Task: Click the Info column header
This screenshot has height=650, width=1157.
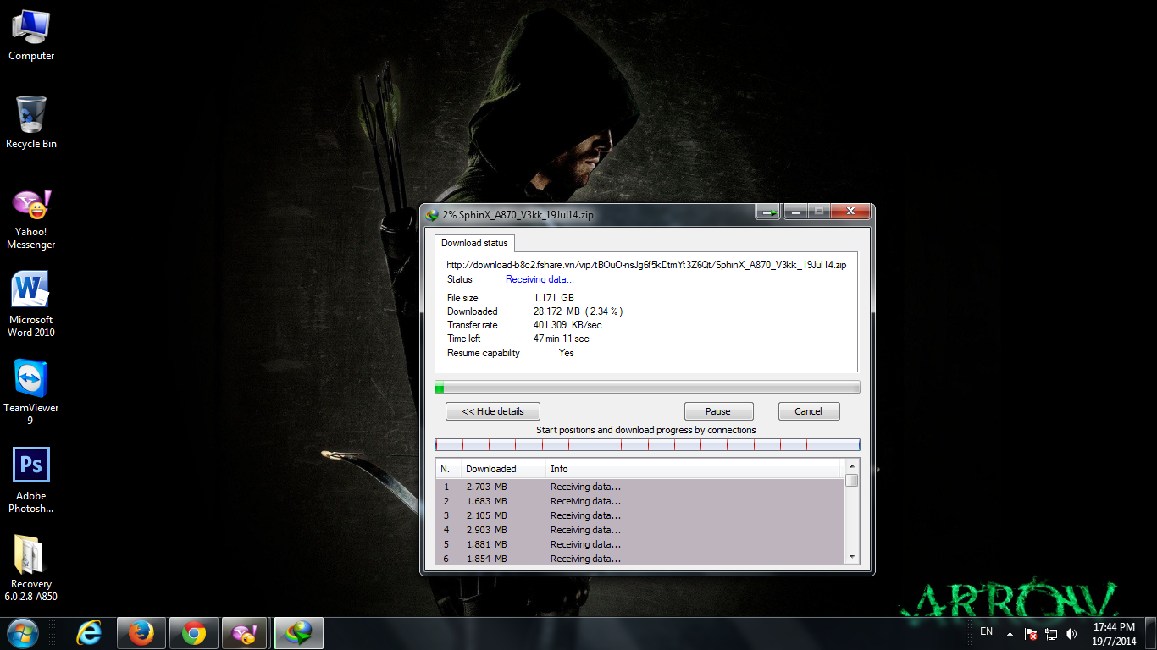Action: pyautogui.click(x=693, y=469)
